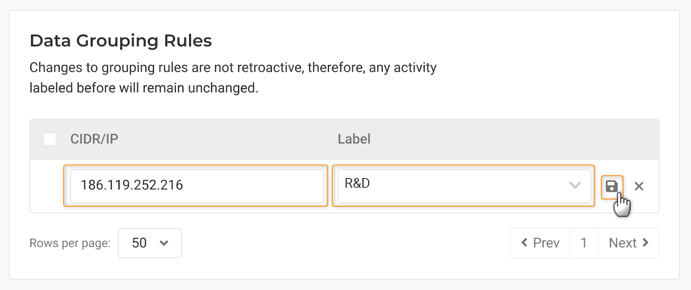Click the 'Rows per page:' label
The width and height of the screenshot is (691, 290).
(x=70, y=243)
